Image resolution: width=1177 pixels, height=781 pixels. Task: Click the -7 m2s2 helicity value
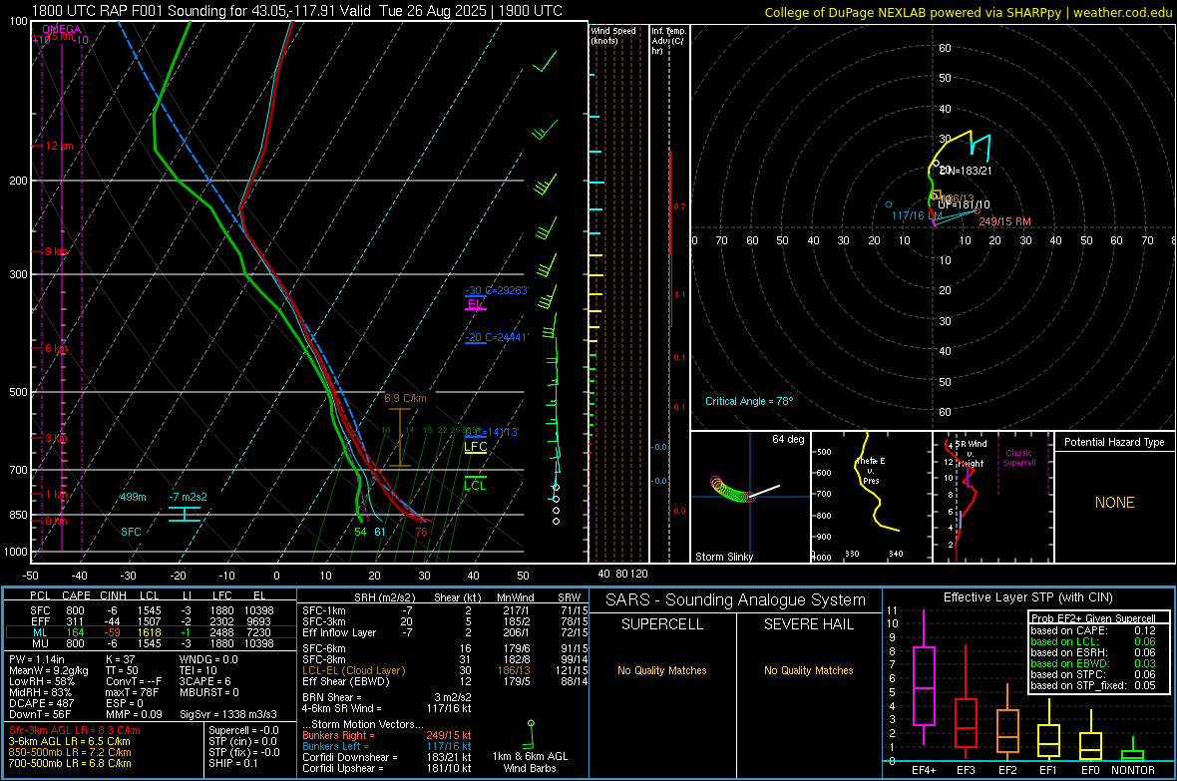click(x=189, y=497)
